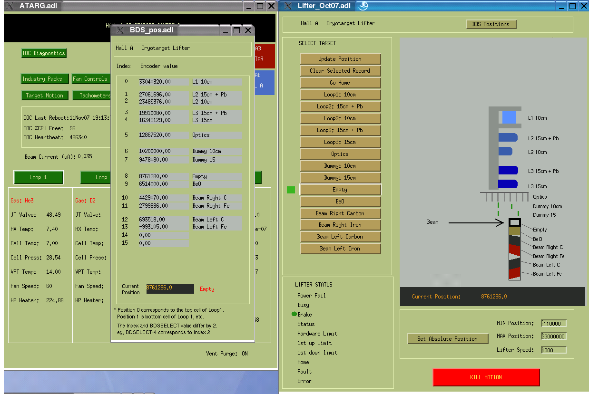Click the 1st down limit status label
This screenshot has width=589, height=394.
click(317, 353)
